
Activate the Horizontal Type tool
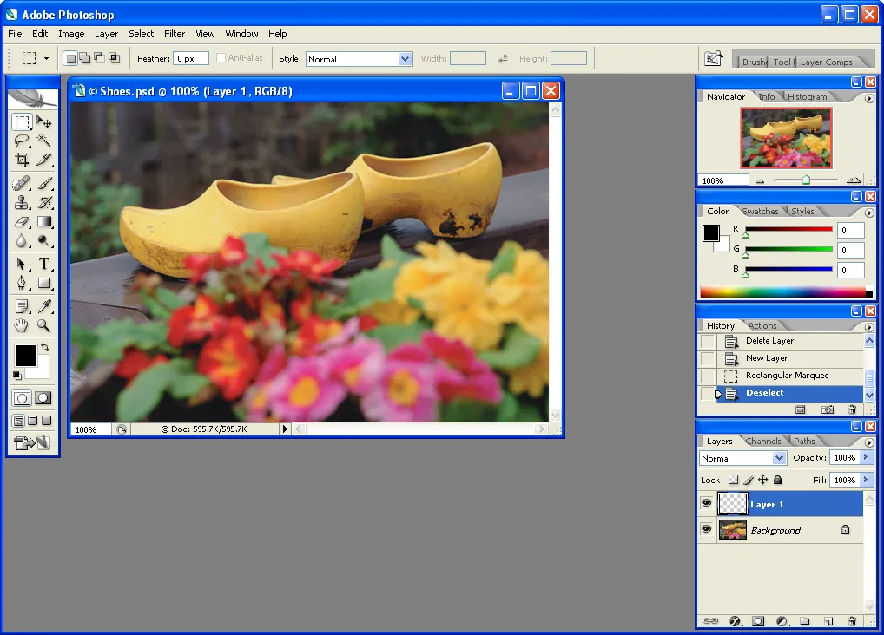click(x=43, y=264)
